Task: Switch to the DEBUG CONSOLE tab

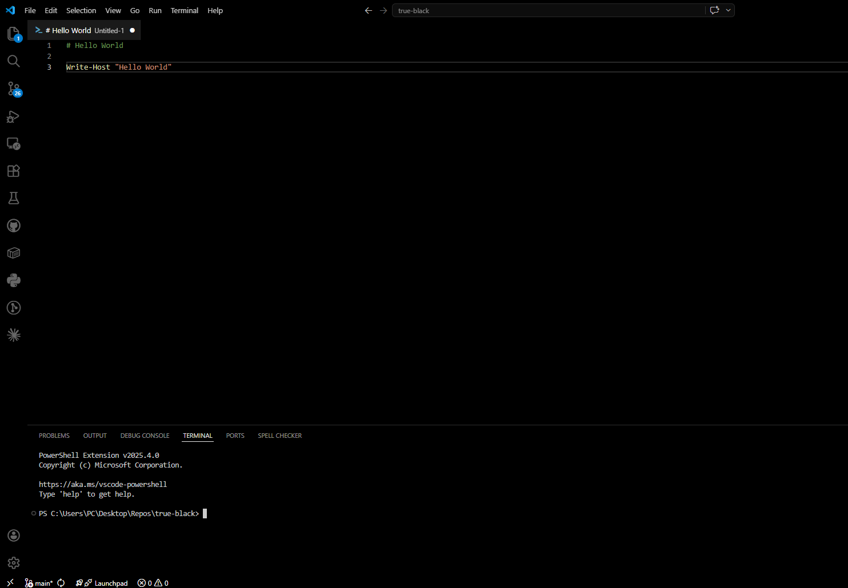Action: coord(145,436)
